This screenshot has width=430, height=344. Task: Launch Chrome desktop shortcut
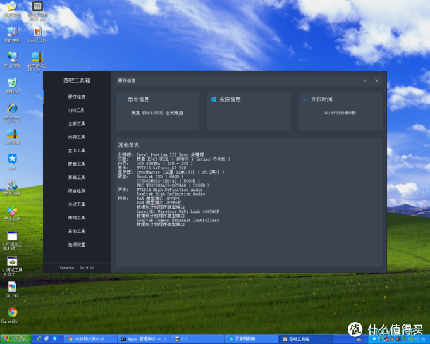13,315
